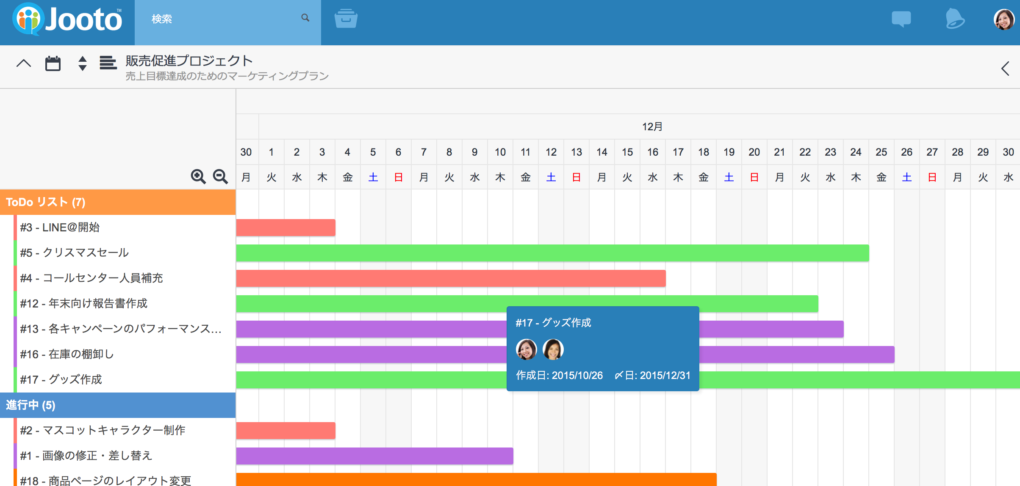Collapse header with the up chevron

coord(24,63)
